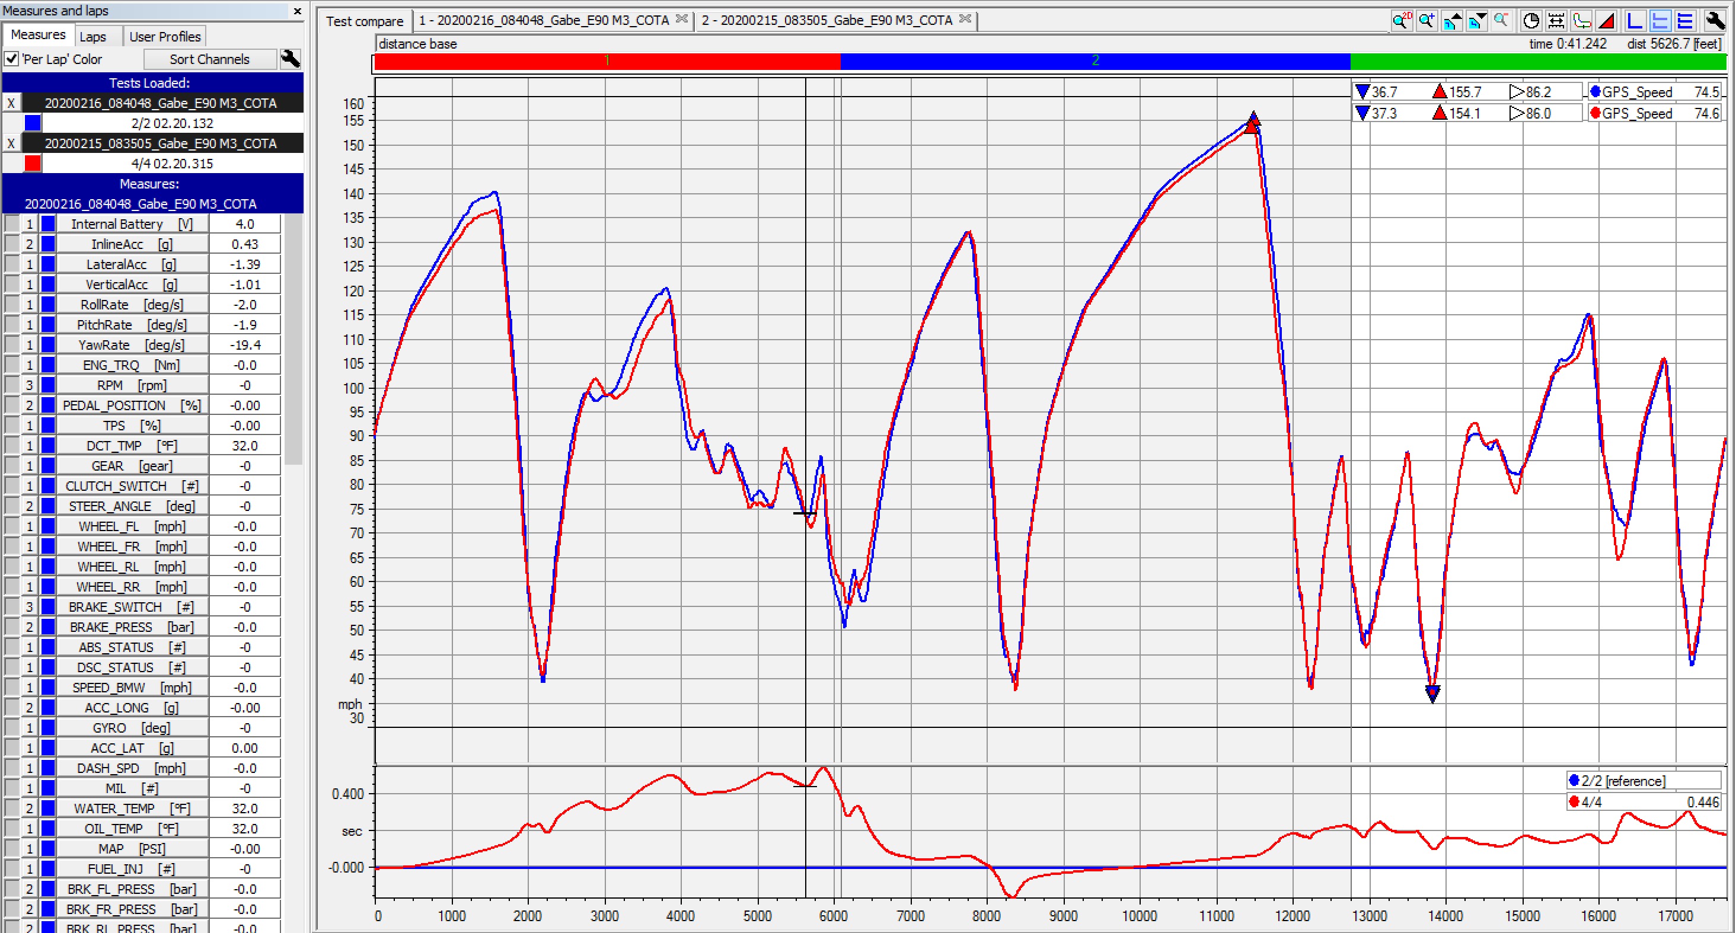Show the track map icon
The width and height of the screenshot is (1736, 933).
coord(1581,21)
